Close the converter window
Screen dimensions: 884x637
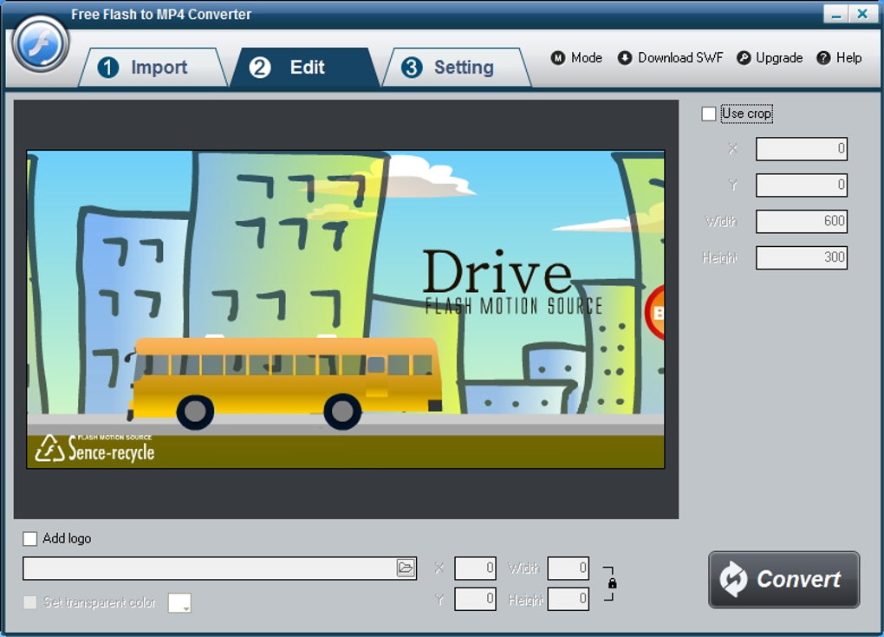tap(862, 14)
